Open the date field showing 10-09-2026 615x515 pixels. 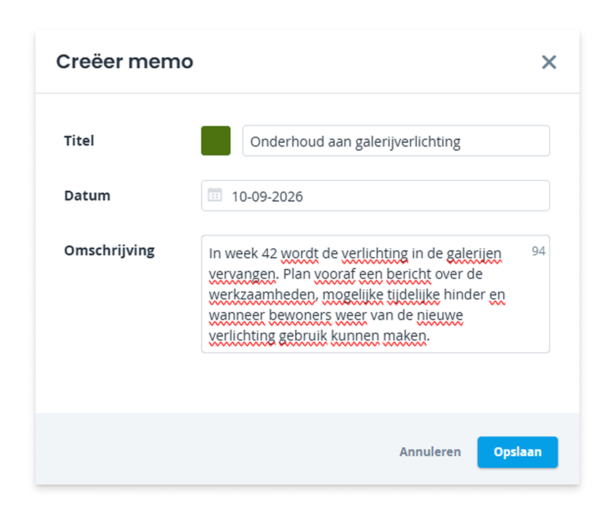coord(375,196)
